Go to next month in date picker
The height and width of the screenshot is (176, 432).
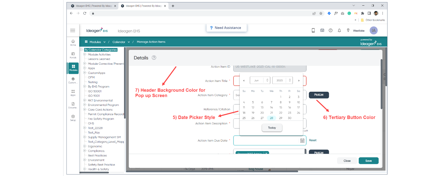click(x=299, y=80)
